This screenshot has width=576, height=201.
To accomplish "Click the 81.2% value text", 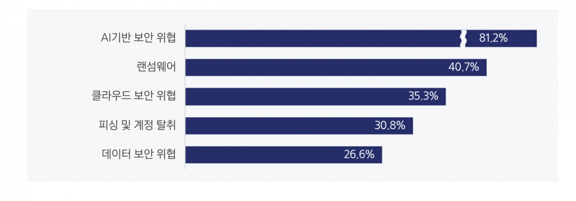I will pyautogui.click(x=493, y=38).
